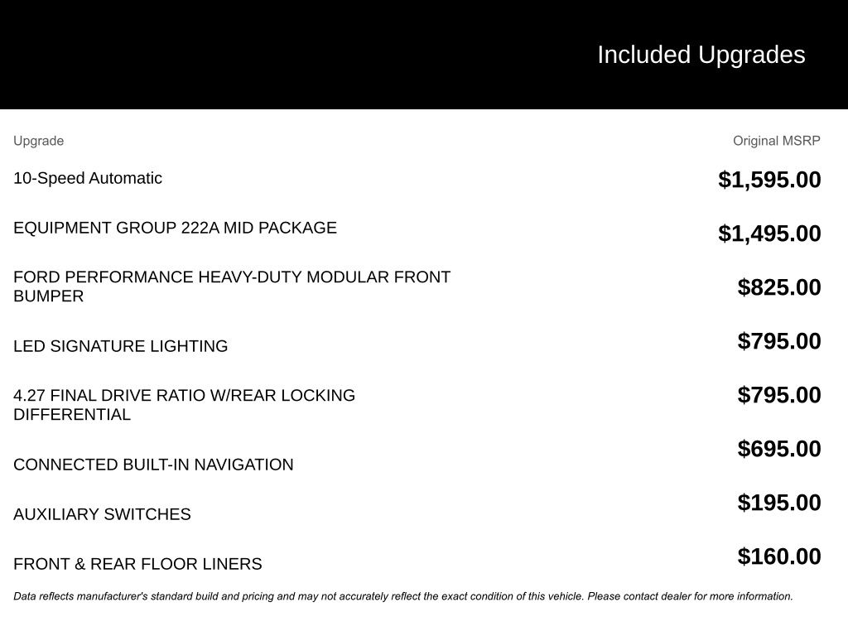Select 4.27 Final Drive Ratio upgrade
The width and height of the screenshot is (848, 636).
coord(184,405)
